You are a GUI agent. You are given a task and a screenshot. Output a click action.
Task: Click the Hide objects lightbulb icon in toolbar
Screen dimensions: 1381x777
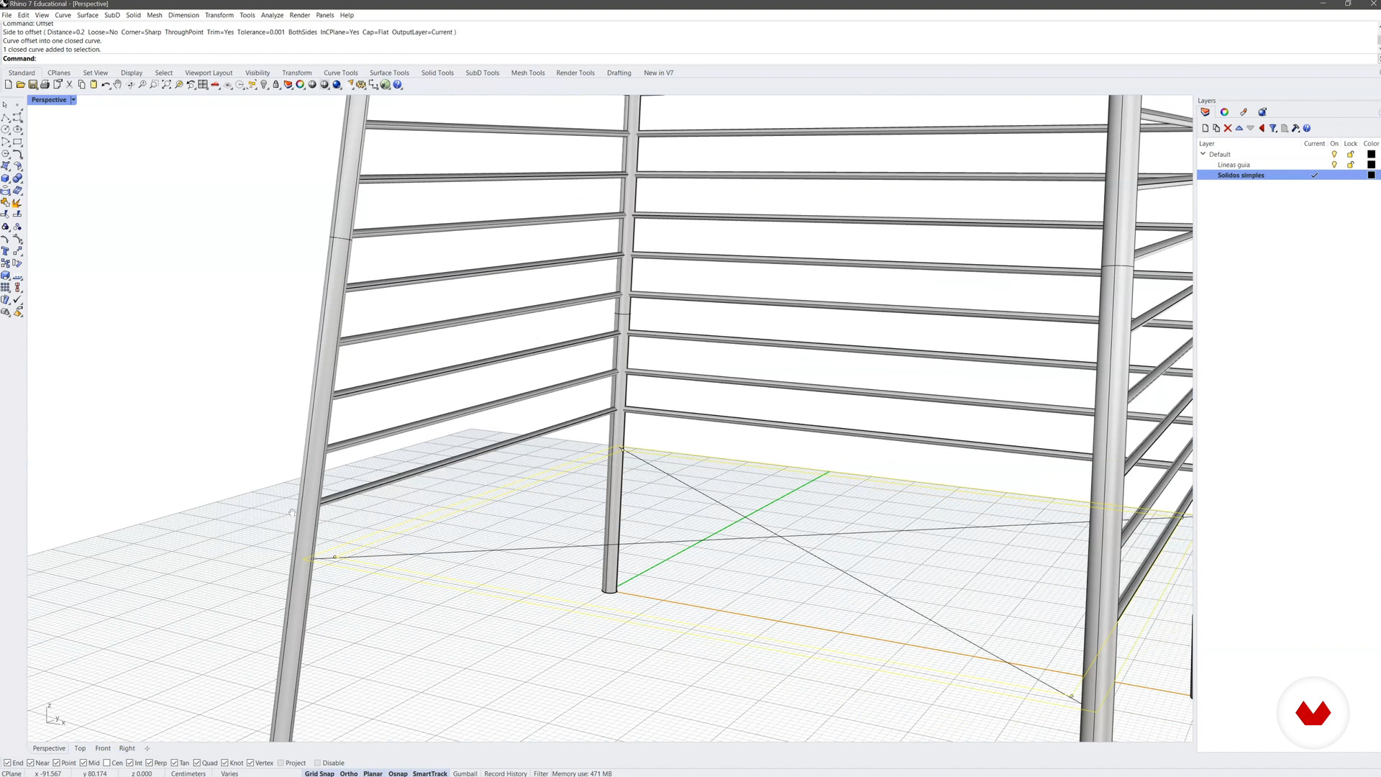264,85
